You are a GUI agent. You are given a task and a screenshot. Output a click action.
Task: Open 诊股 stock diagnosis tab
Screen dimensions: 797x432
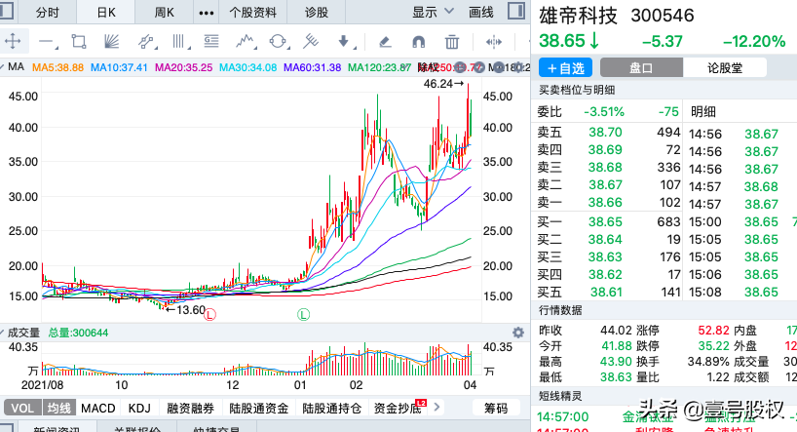(316, 13)
